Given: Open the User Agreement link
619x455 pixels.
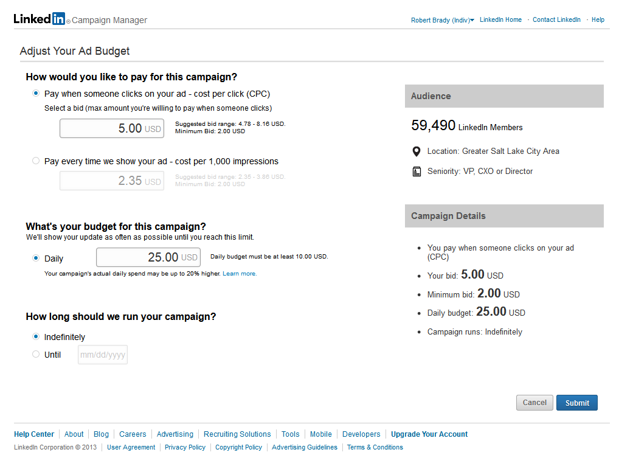Looking at the screenshot, I should click(131, 447).
